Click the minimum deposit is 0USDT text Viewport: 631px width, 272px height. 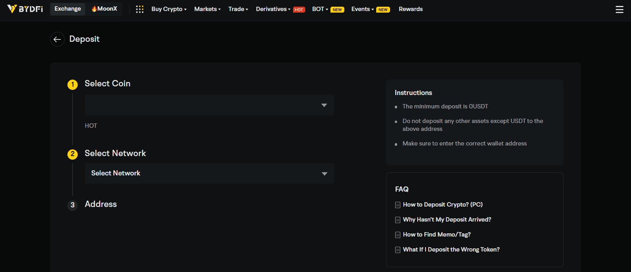point(445,106)
